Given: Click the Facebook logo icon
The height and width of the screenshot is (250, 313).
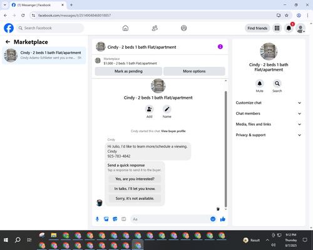Looking at the screenshot, I should [x=9, y=28].
